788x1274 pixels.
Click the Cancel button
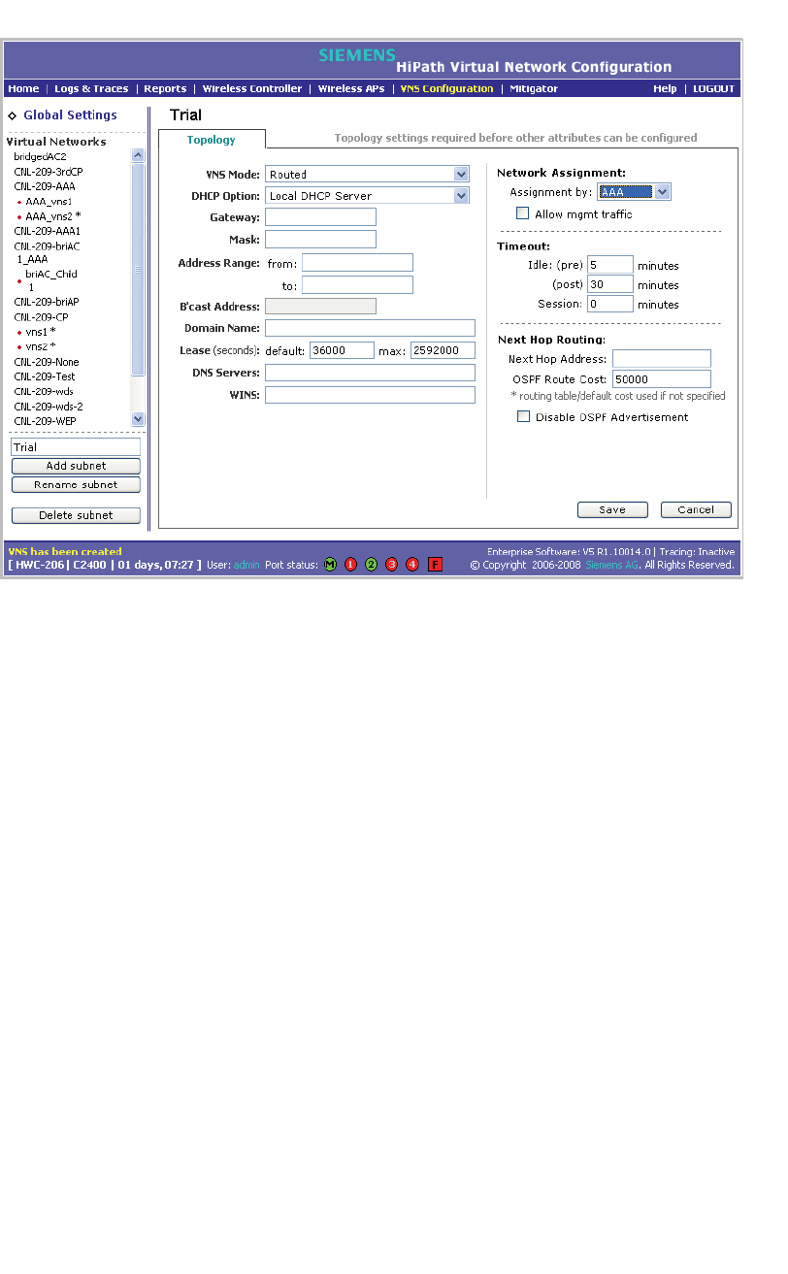point(696,509)
